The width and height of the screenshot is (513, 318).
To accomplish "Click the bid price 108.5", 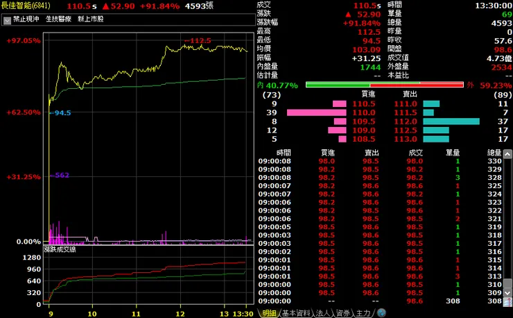I will pyautogui.click(x=363, y=139).
